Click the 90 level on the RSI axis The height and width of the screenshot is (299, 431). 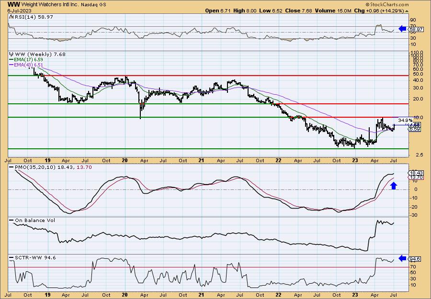pyautogui.click(x=413, y=20)
